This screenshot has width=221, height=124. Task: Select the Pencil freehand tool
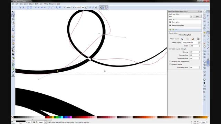coord(13,44)
